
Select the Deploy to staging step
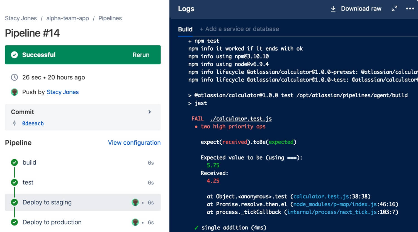coord(47,202)
